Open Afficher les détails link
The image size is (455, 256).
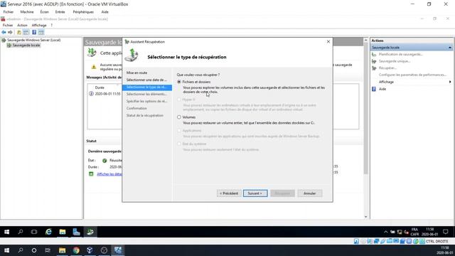(109, 174)
